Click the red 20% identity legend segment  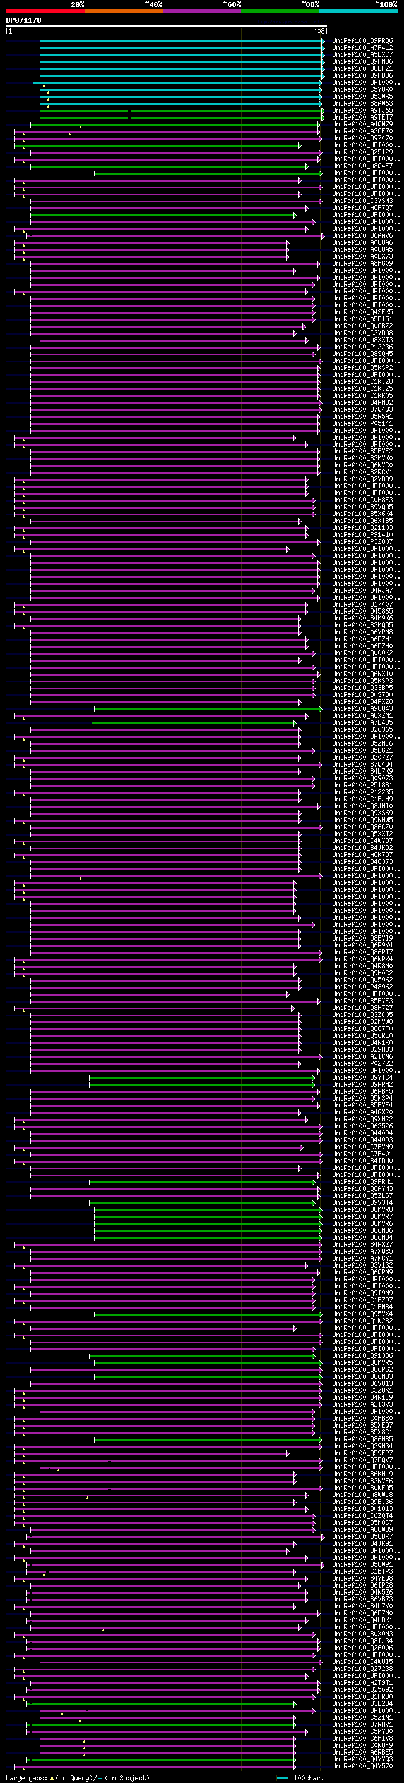pos(45,12)
